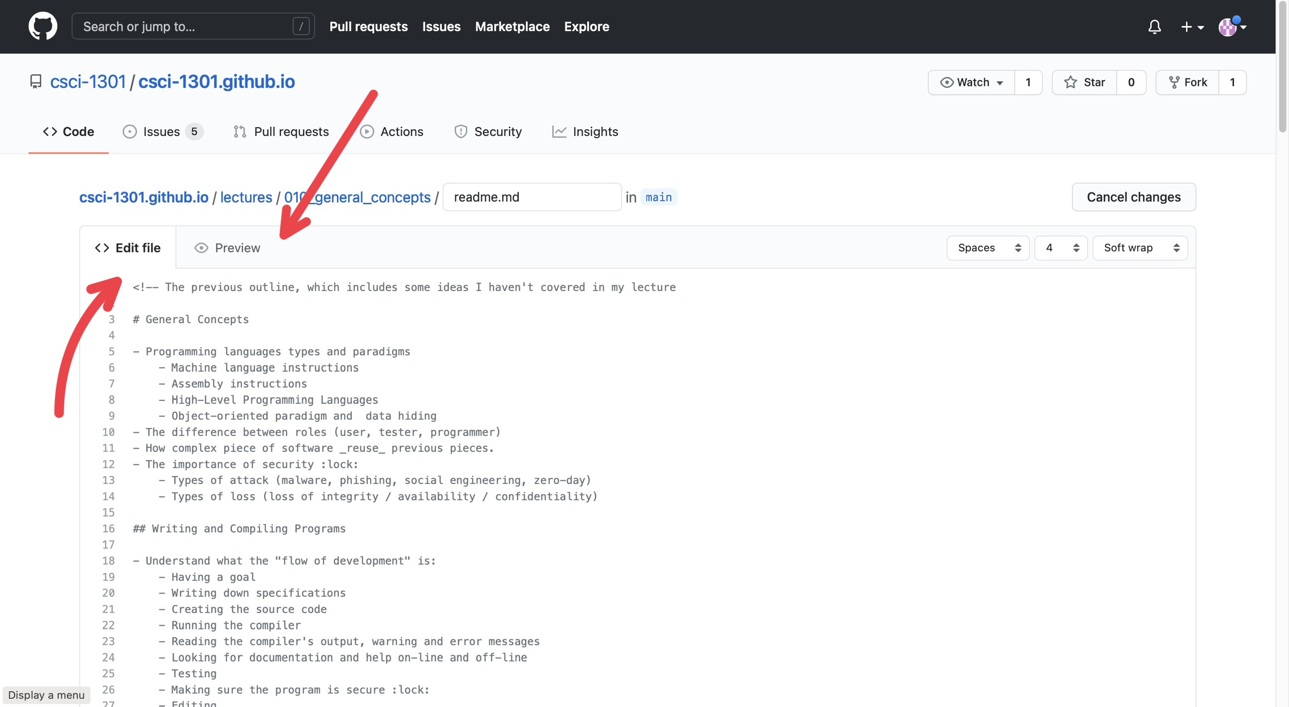The height and width of the screenshot is (707, 1289).
Task: Select the Edit file tab
Action: [x=128, y=247]
